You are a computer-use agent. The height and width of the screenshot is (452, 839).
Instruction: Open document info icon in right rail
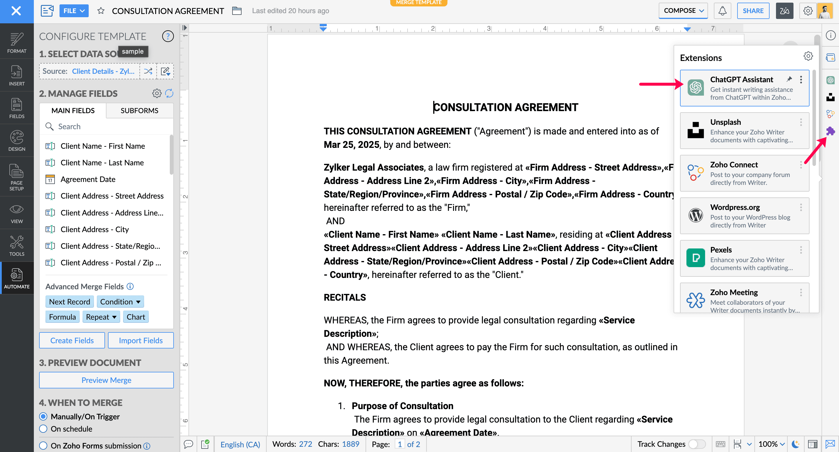[830, 35]
